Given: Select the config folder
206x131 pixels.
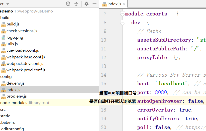Looking at the screenshot, I should click(x=6, y=77).
